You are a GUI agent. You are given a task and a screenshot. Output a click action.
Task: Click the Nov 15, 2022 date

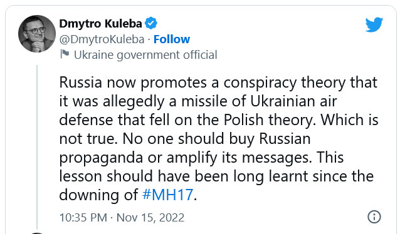[x=150, y=218]
